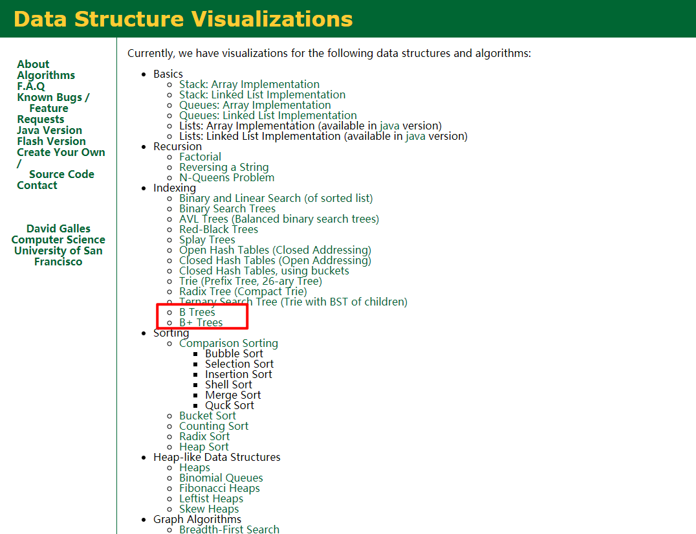Open Trie (Prefix Tree) visualization

tap(250, 281)
